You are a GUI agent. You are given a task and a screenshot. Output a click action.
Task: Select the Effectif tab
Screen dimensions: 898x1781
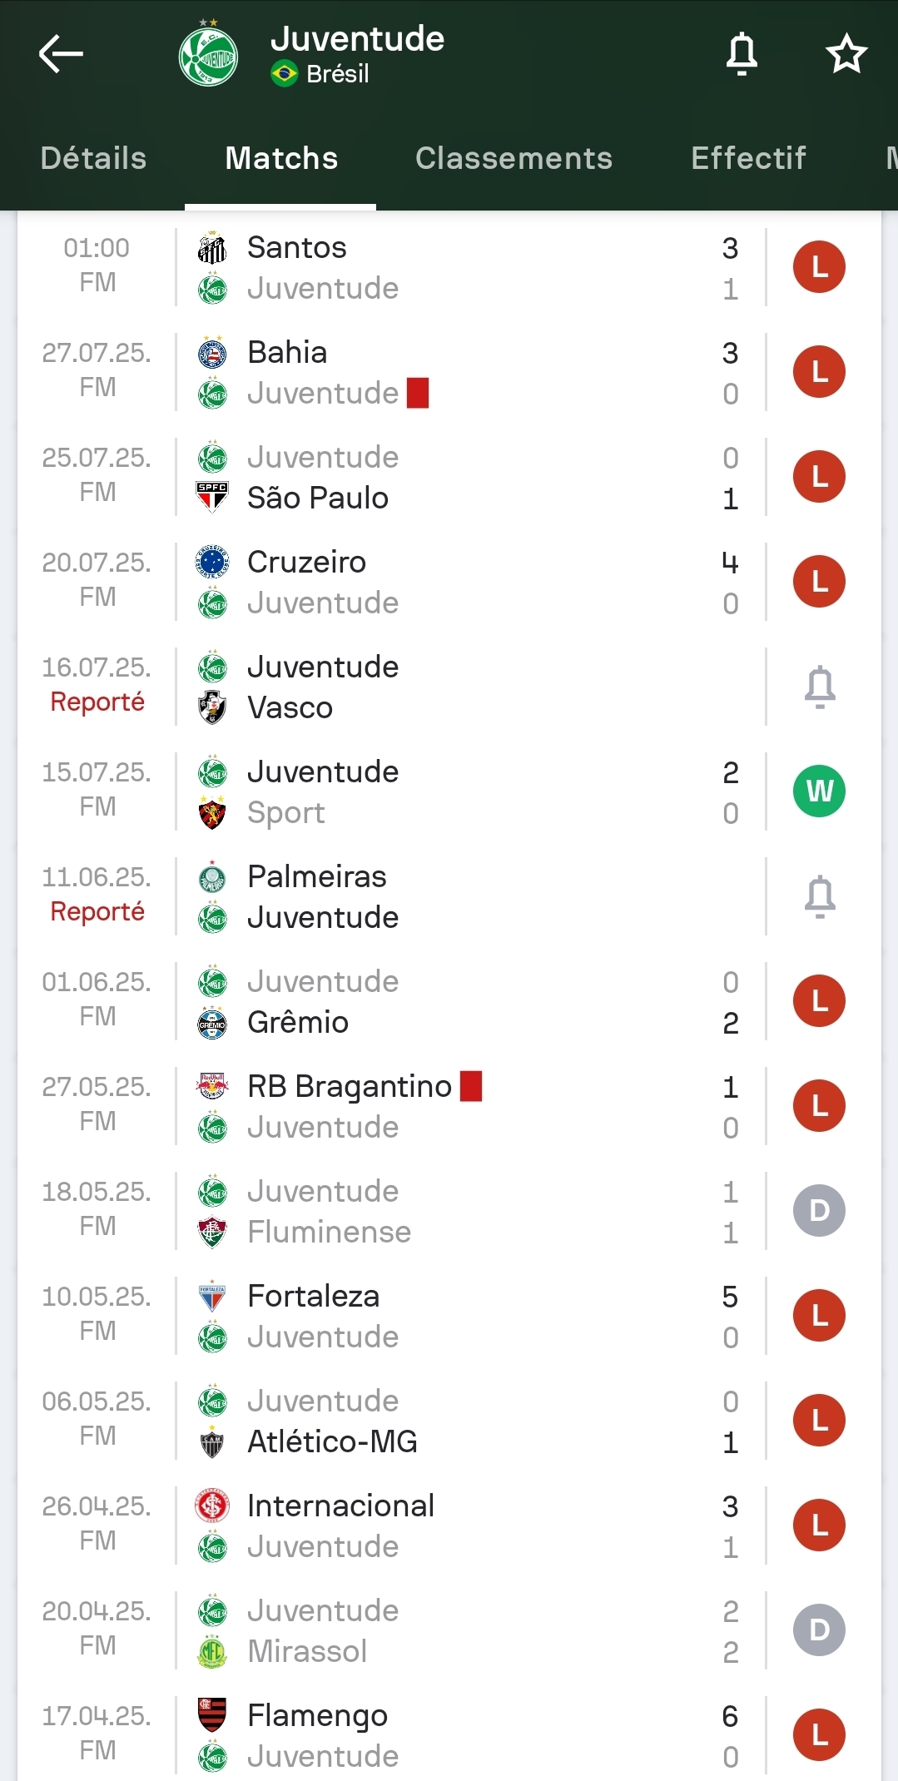748,158
